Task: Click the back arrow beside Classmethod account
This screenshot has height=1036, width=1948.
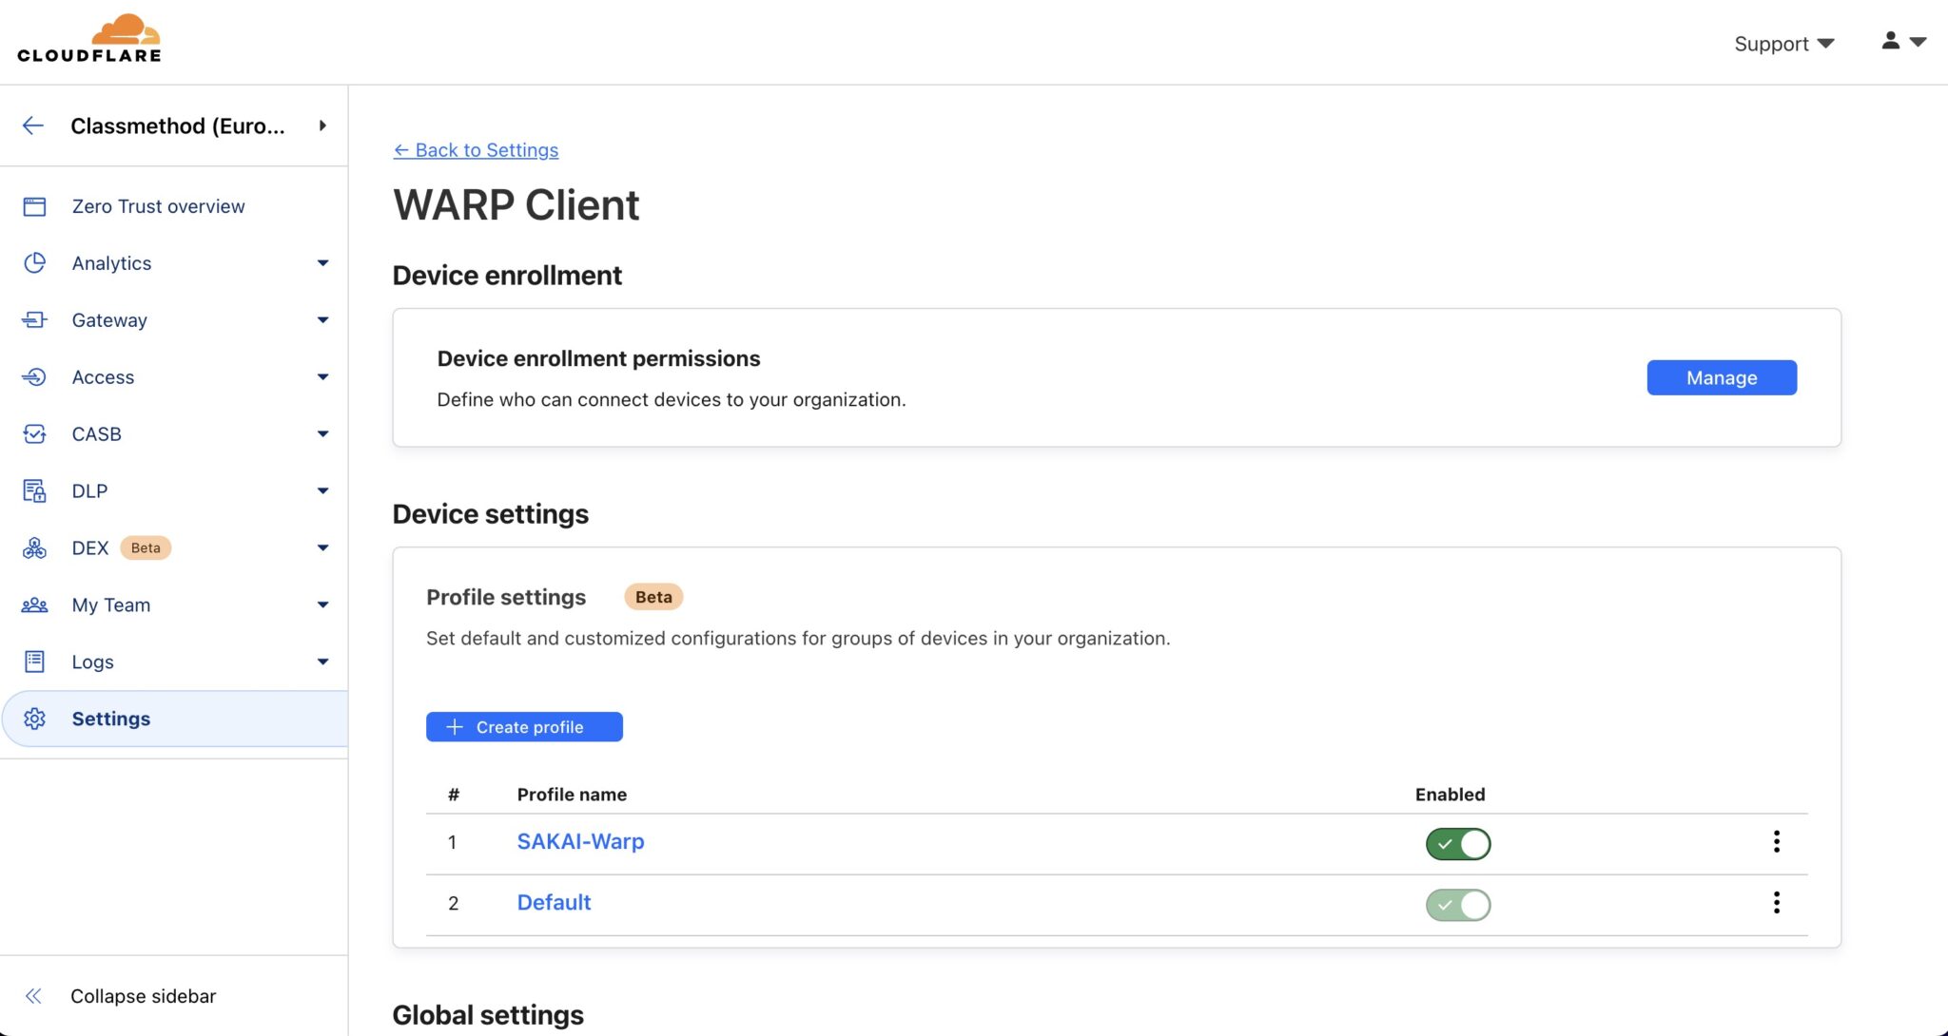Action: click(33, 125)
